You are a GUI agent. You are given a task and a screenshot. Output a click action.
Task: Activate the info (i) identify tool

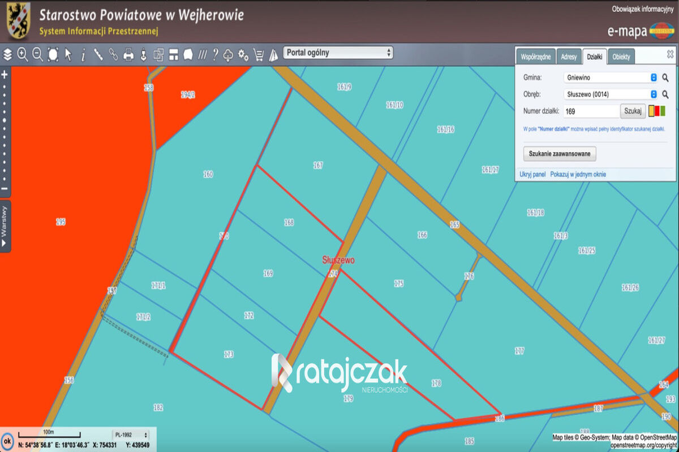point(83,54)
